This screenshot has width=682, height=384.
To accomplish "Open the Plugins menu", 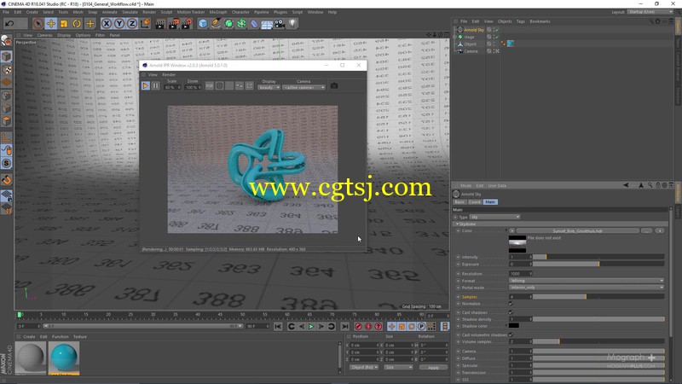I will [280, 12].
